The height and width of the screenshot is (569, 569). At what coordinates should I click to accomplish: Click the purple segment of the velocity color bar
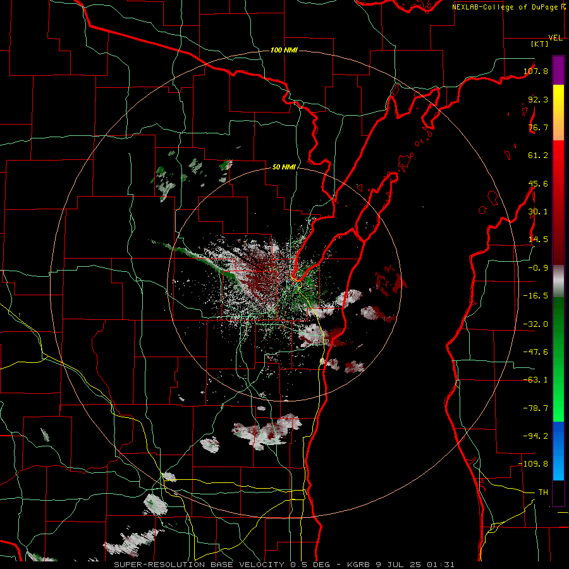coord(558,70)
